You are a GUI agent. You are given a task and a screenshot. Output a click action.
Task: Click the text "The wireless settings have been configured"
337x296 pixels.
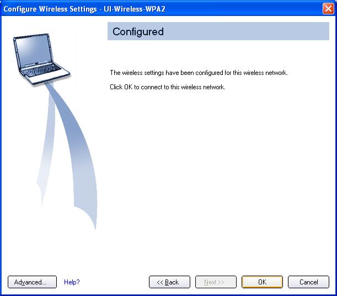167,73
